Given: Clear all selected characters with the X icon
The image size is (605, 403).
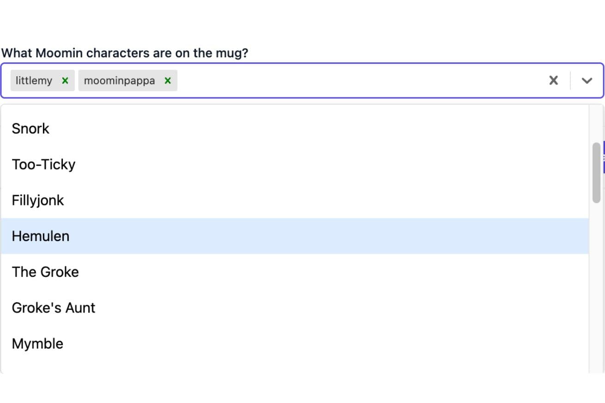Looking at the screenshot, I should pos(553,81).
